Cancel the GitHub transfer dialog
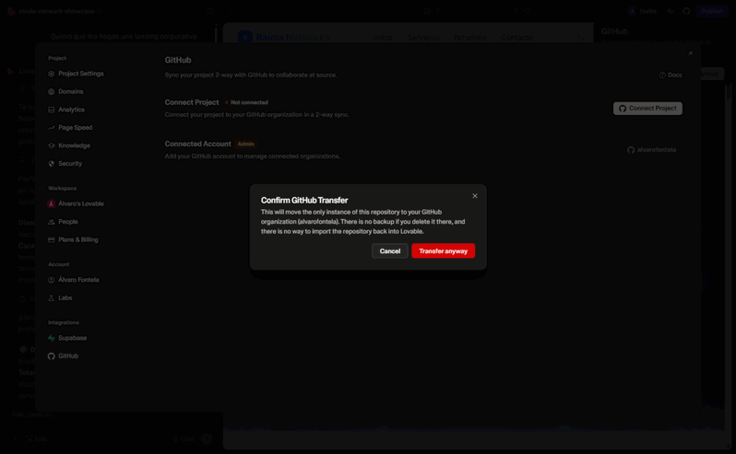The image size is (736, 454). (389, 250)
